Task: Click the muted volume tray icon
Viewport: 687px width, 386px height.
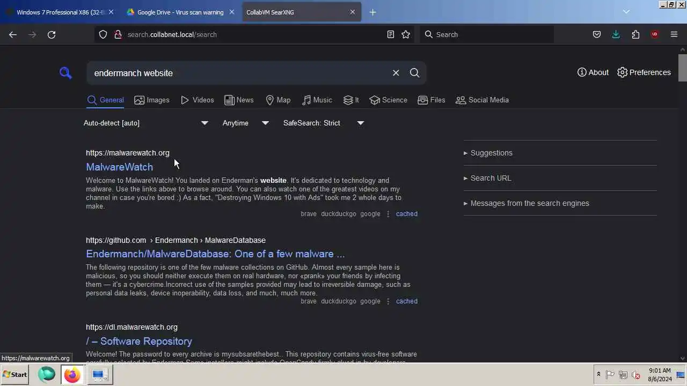Action: click(x=636, y=375)
